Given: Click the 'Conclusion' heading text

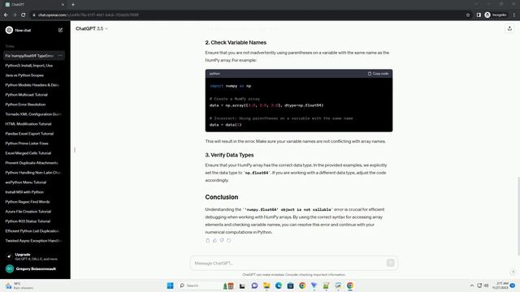Looking at the screenshot, I should pos(222,197).
